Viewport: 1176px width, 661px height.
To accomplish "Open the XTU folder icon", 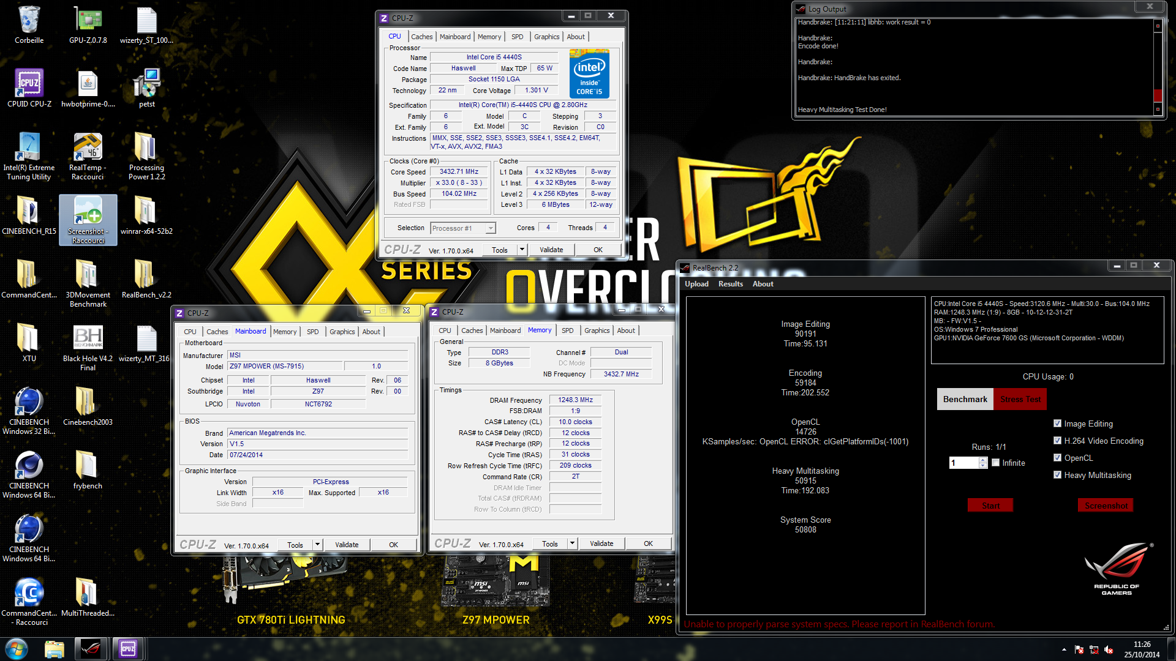I will (x=29, y=343).
